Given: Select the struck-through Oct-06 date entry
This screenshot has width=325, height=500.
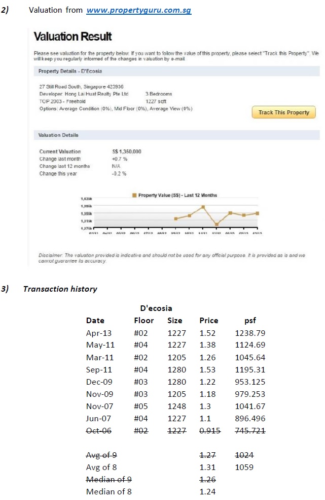Looking at the screenshot, I should tap(99, 431).
